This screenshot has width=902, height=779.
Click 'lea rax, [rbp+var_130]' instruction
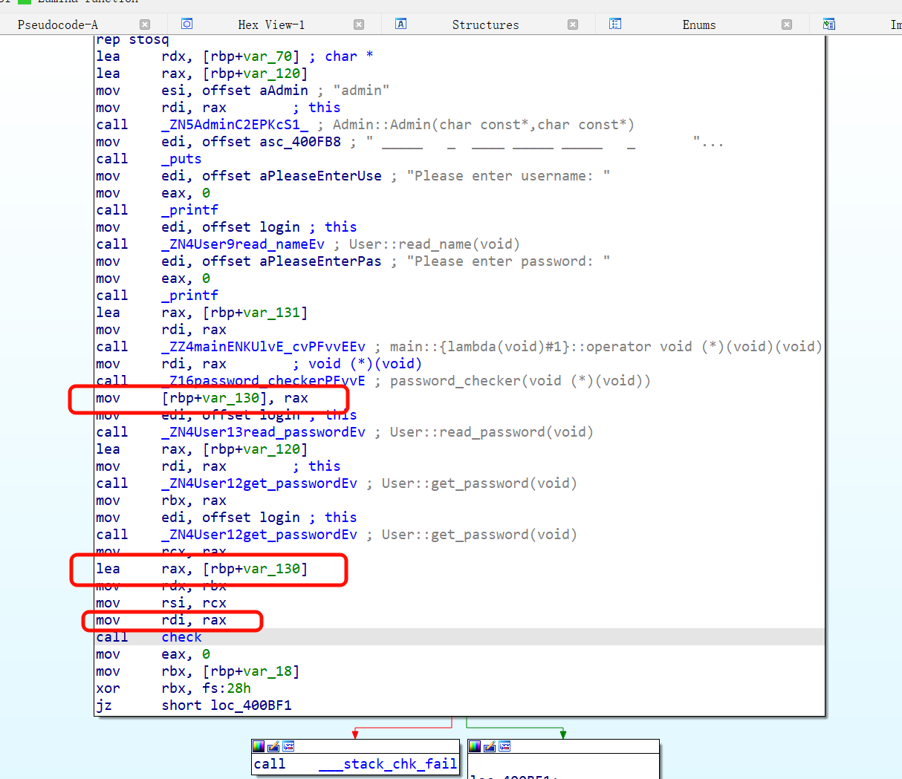click(202, 568)
